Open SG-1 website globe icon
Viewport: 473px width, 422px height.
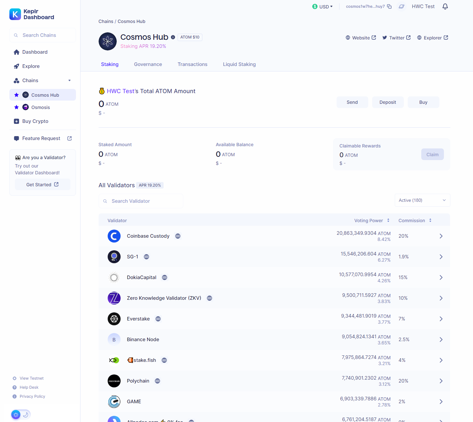pyautogui.click(x=146, y=257)
